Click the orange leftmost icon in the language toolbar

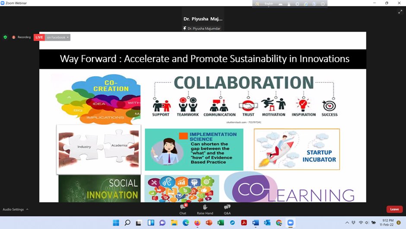(257, 3)
